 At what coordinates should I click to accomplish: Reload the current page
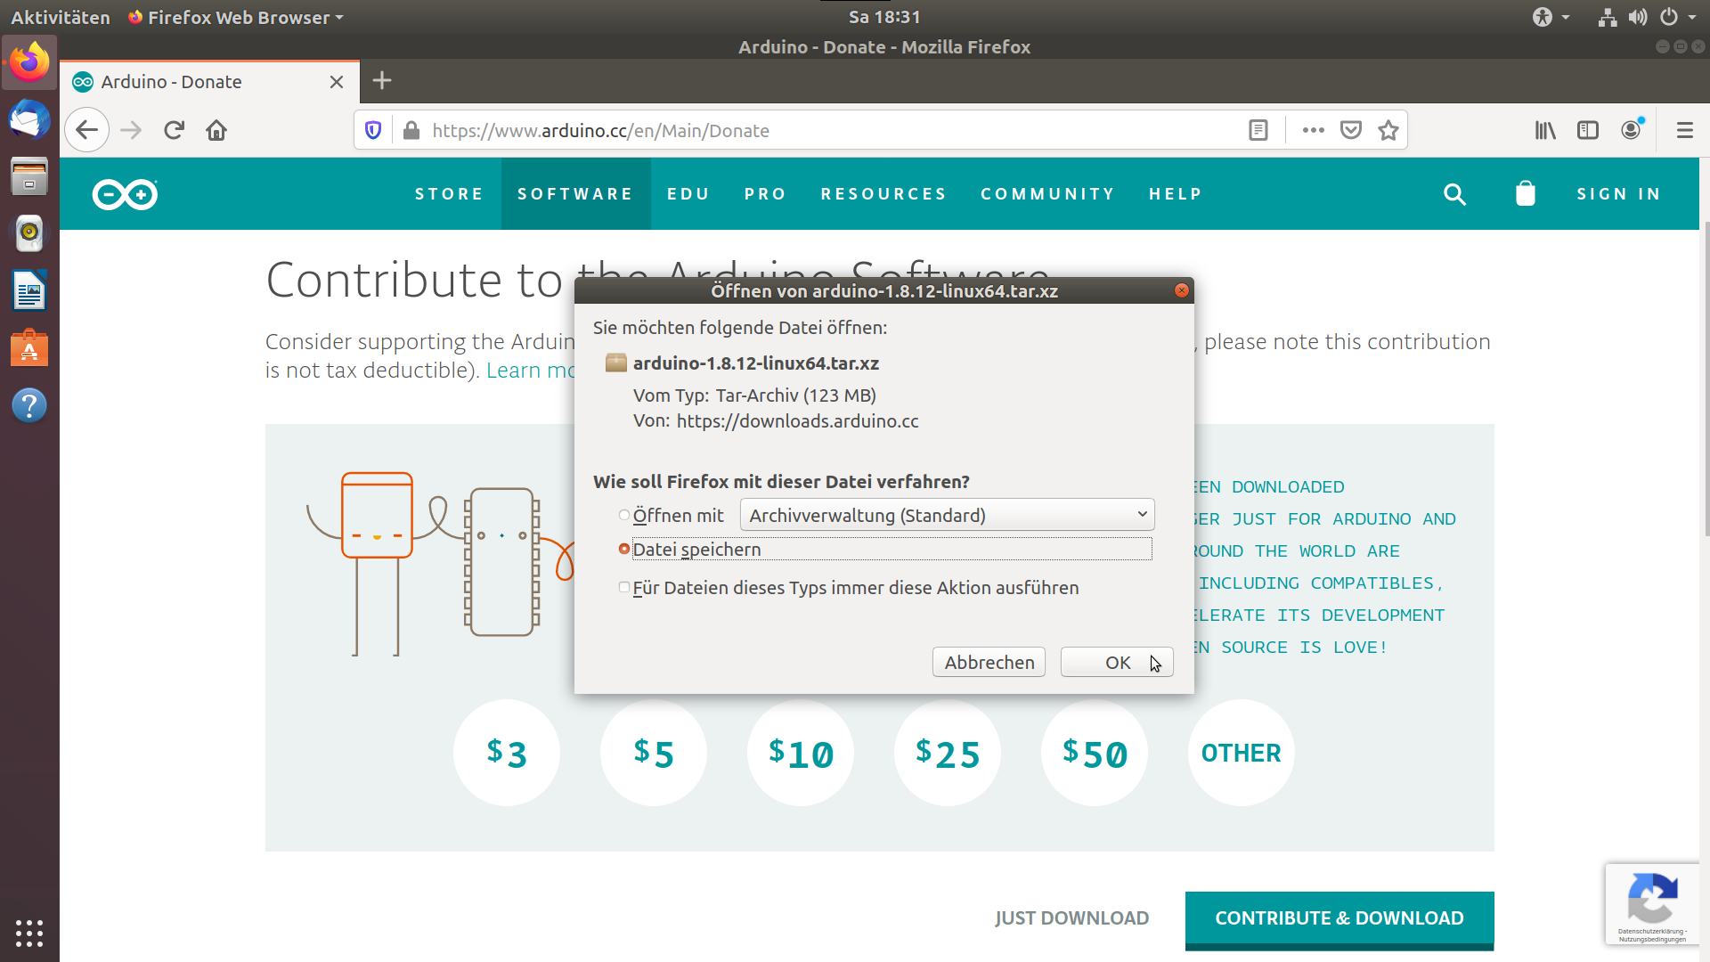point(174,131)
